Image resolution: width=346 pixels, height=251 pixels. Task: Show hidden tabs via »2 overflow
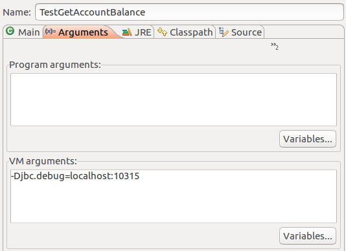275,46
